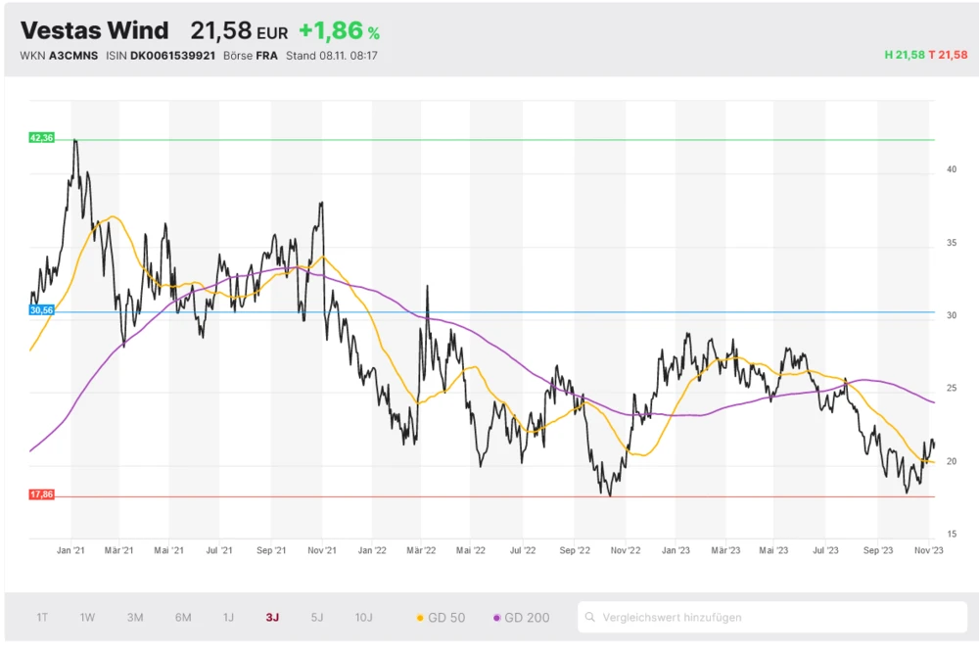The image size is (979, 655).
Task: Select the 10J chart range
Action: pos(364,618)
